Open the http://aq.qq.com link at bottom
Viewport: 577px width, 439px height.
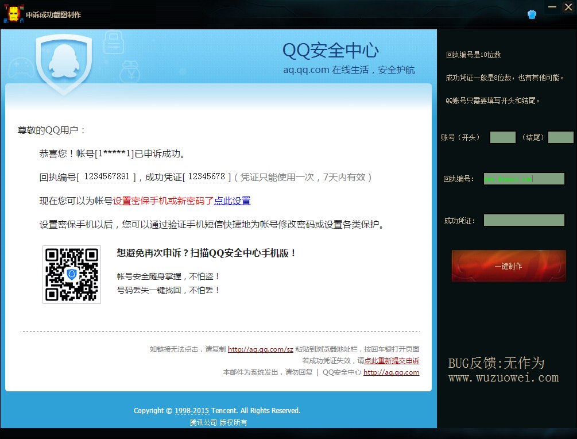(x=391, y=372)
